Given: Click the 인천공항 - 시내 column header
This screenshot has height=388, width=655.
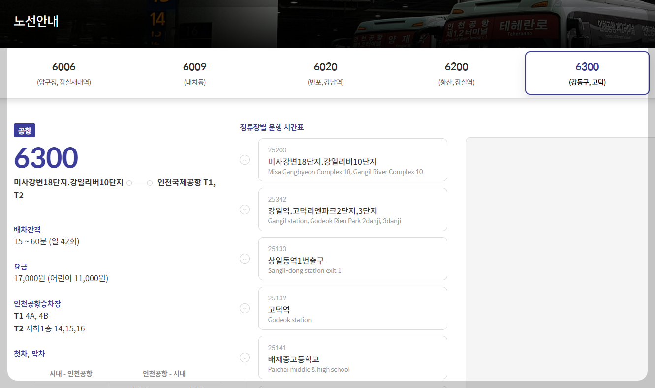Looking at the screenshot, I should (164, 374).
